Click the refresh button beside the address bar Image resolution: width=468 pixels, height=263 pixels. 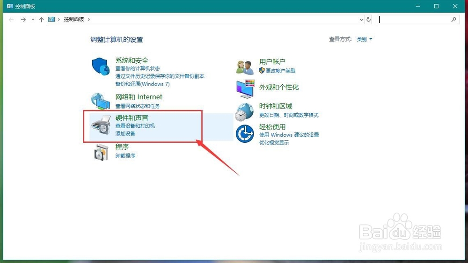(x=369, y=19)
